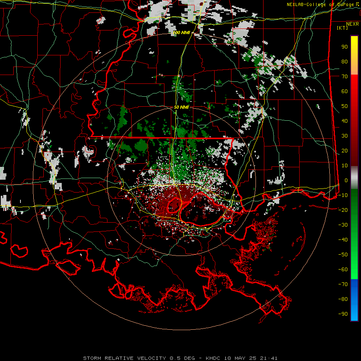This screenshot has width=361, height=361.
Task: Click the -60 value on velocity scale
Action: [343, 270]
